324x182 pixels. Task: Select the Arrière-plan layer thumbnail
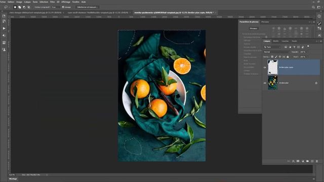pos(273,83)
